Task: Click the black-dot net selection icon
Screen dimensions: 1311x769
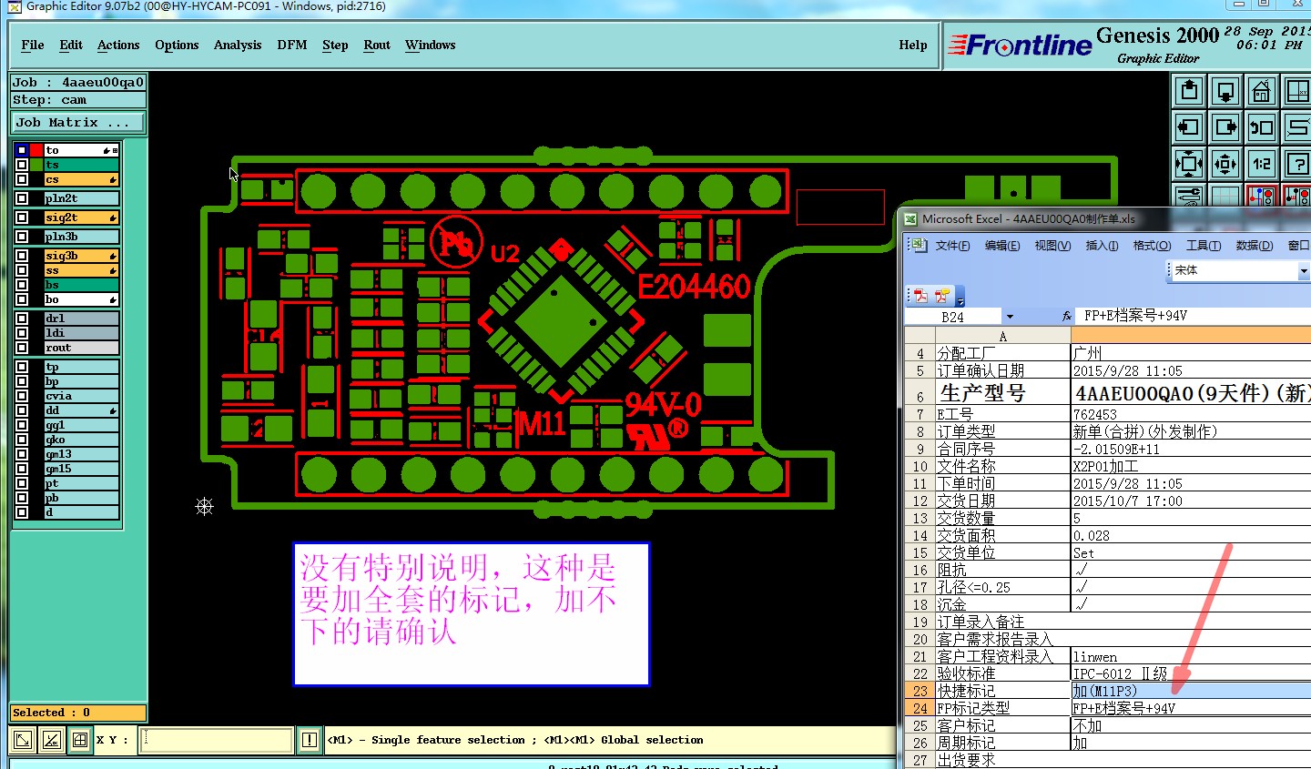Action: pyautogui.click(x=1297, y=195)
